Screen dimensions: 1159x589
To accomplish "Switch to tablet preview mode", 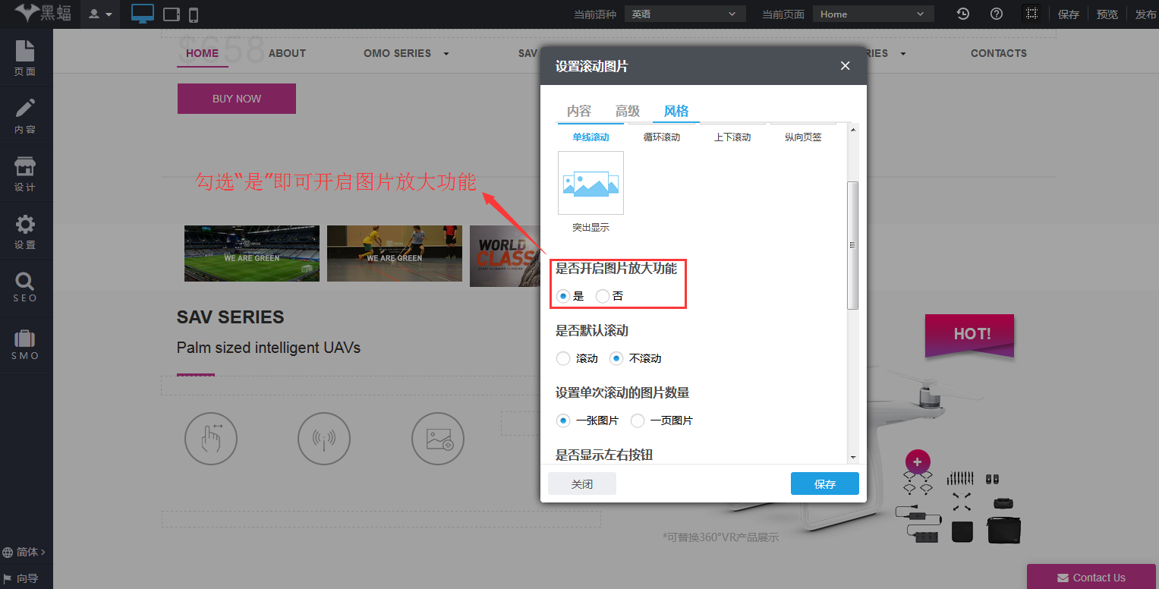I will click(171, 14).
